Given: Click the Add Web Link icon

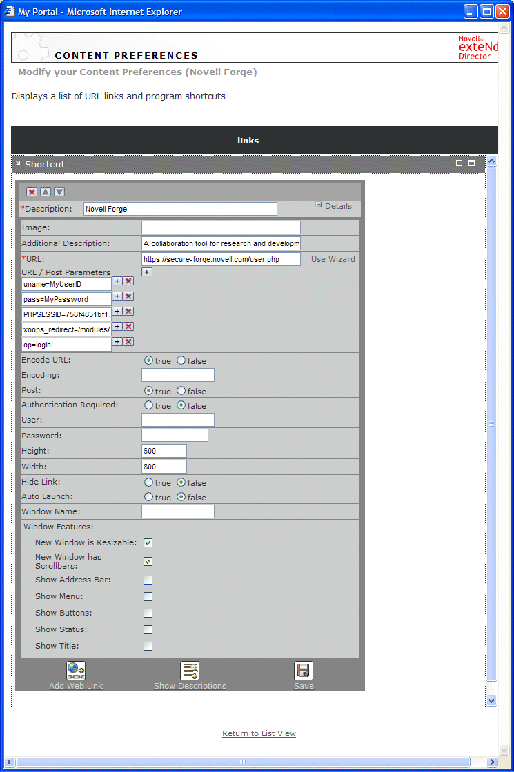Looking at the screenshot, I should tap(76, 671).
